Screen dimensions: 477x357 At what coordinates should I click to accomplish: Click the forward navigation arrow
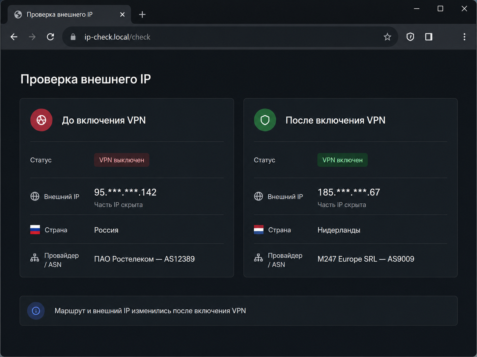pyautogui.click(x=32, y=37)
